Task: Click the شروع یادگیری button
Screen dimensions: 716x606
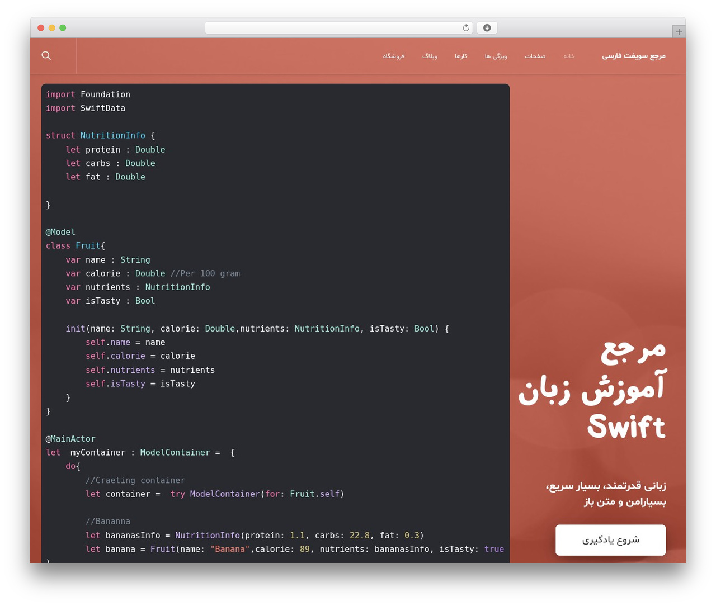Action: tap(610, 540)
